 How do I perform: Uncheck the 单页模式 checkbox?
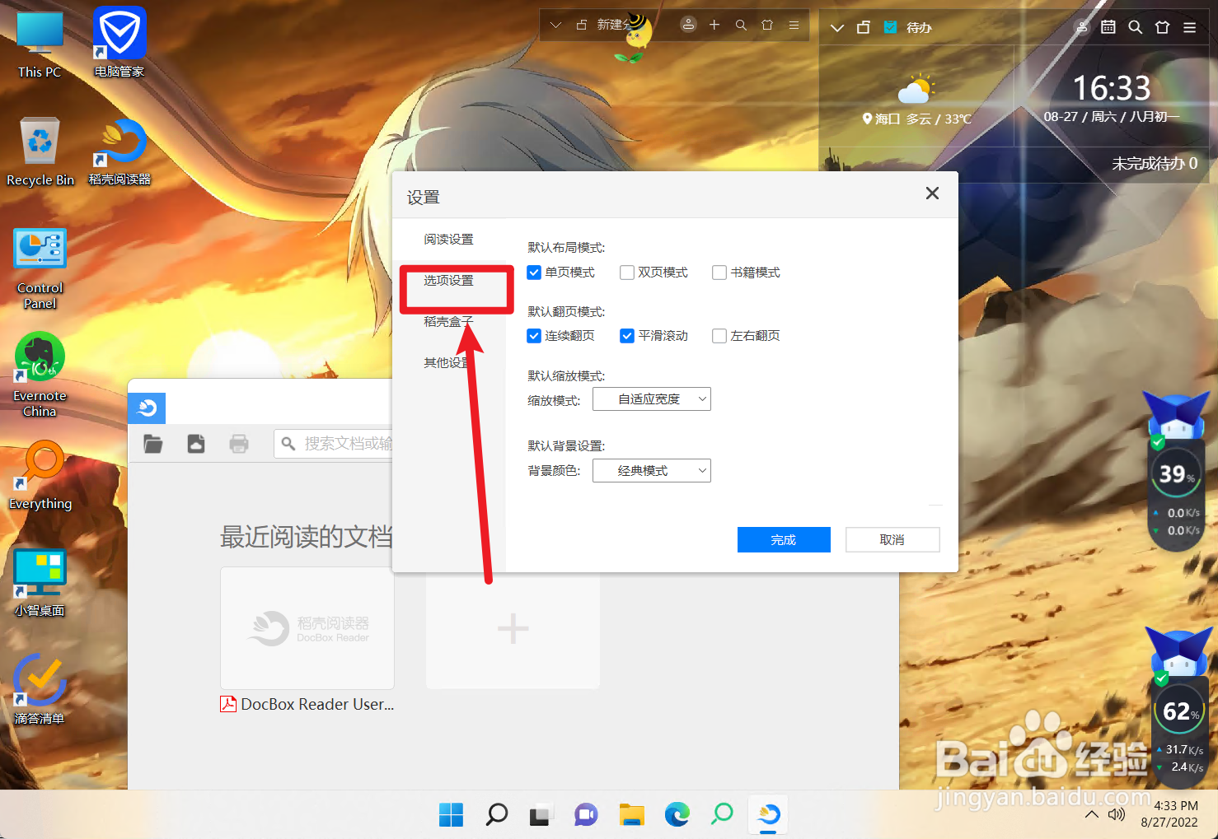534,273
